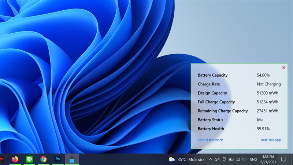Open Firefox from the taskbar

(x=15, y=159)
